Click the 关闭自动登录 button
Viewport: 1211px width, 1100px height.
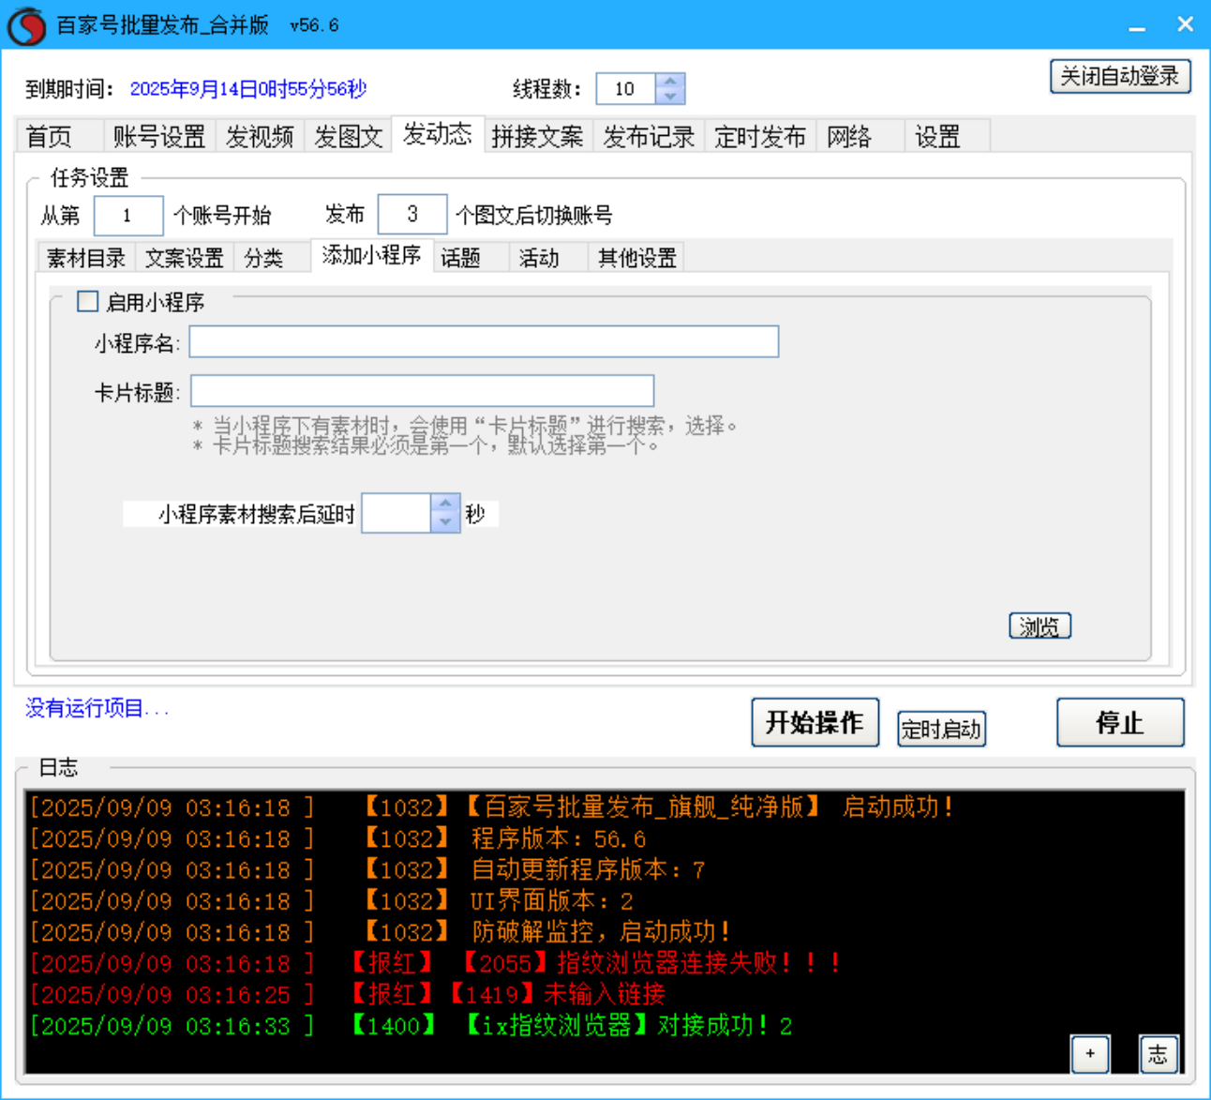pos(1119,76)
